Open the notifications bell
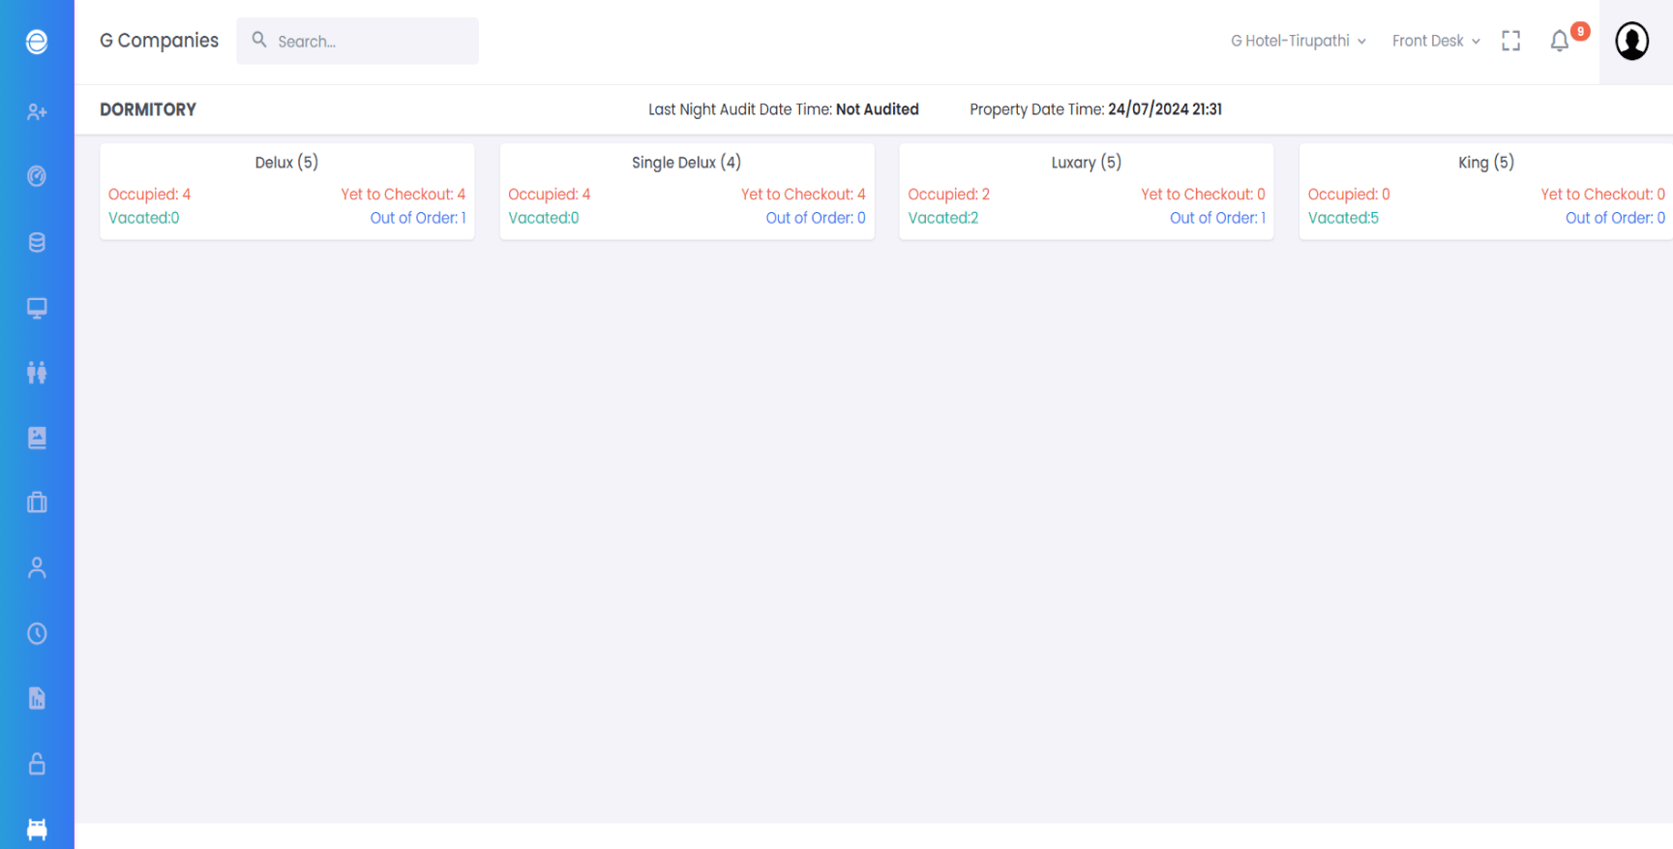 click(x=1559, y=42)
